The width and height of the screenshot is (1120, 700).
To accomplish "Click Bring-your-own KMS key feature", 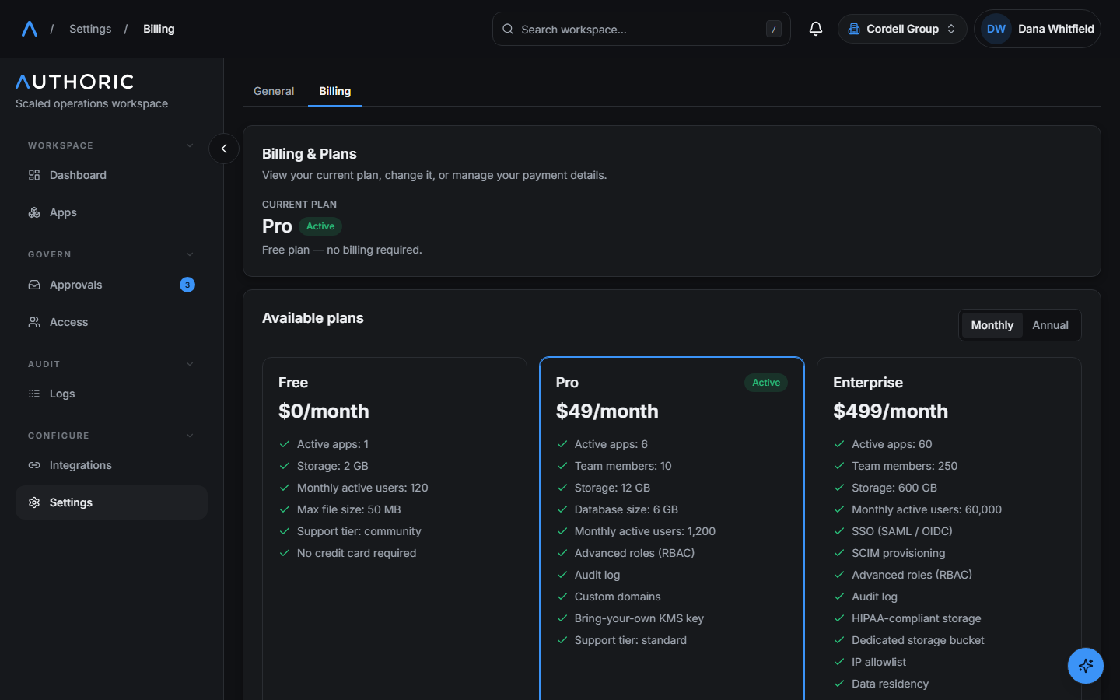I will tap(639, 618).
